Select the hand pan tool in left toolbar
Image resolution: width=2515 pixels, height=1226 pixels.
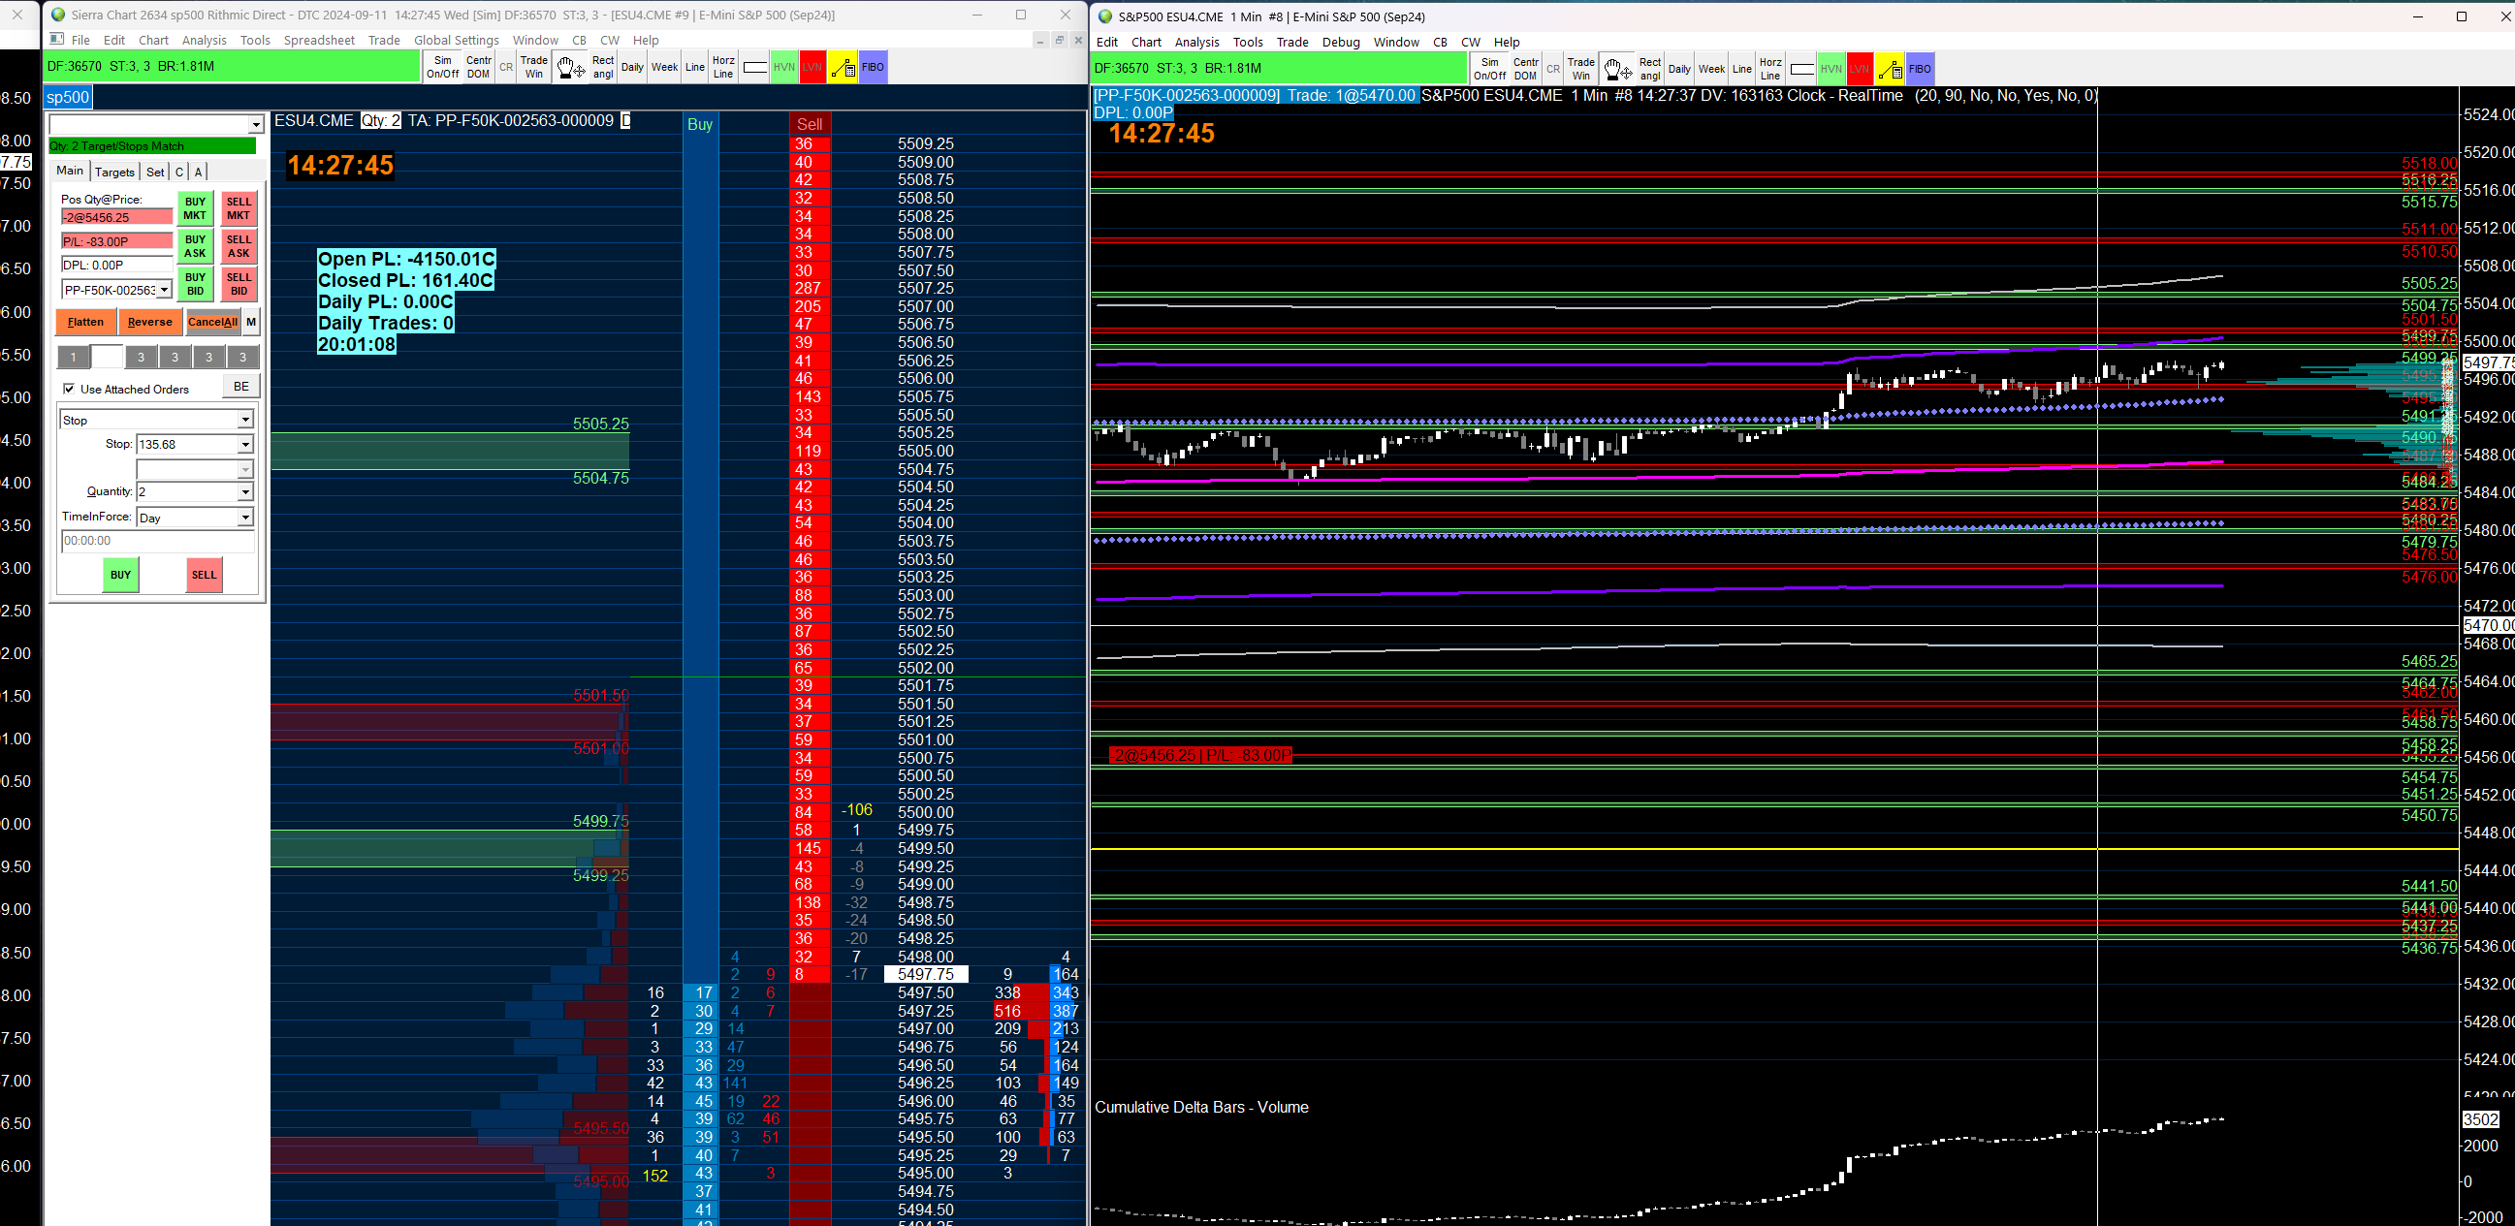click(570, 67)
